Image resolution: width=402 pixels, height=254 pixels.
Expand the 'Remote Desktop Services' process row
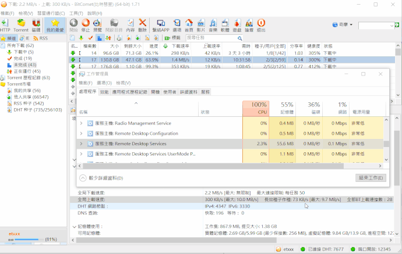click(x=81, y=144)
